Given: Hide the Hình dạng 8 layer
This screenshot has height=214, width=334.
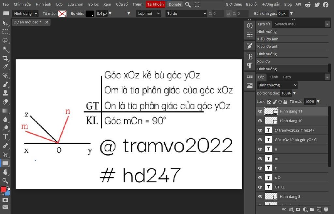Looking at the screenshot, I should pos(260,196).
